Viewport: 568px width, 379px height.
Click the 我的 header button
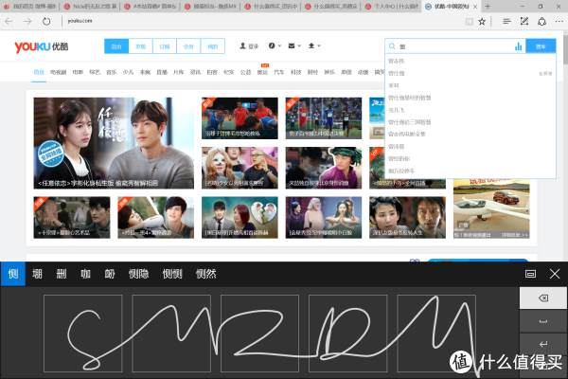[213, 46]
